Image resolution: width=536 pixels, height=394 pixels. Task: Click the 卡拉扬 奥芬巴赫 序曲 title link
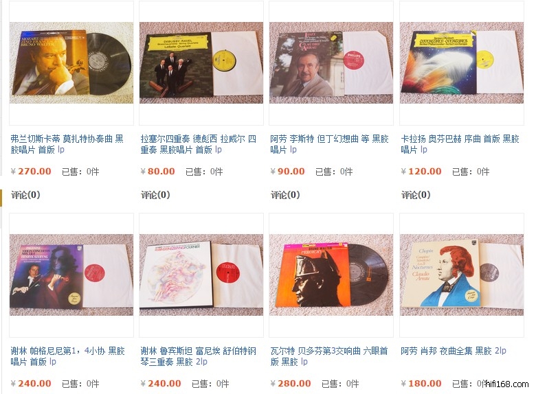click(460, 144)
